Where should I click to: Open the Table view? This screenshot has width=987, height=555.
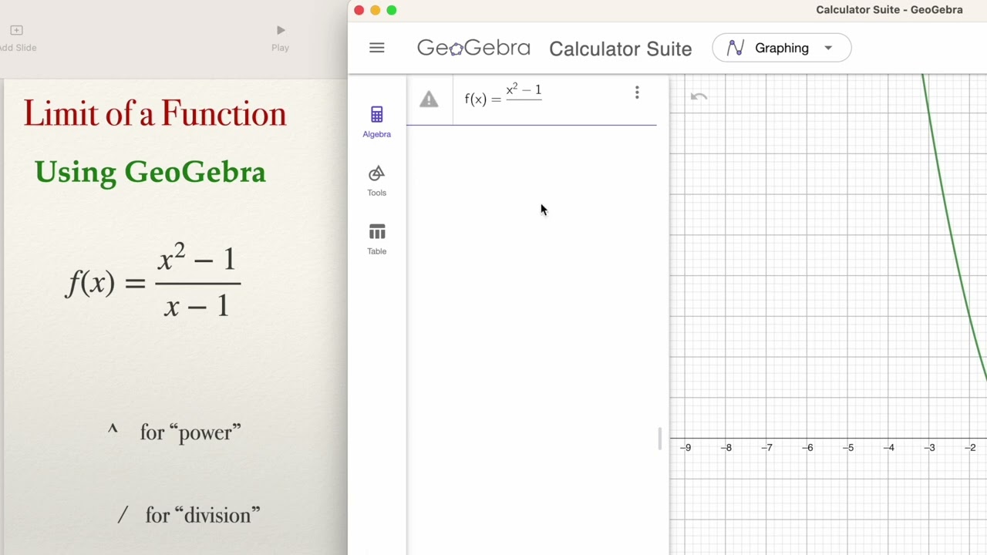click(376, 240)
